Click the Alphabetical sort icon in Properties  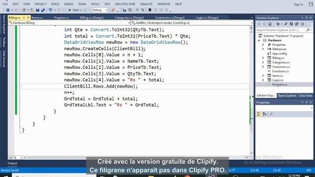click(265, 114)
